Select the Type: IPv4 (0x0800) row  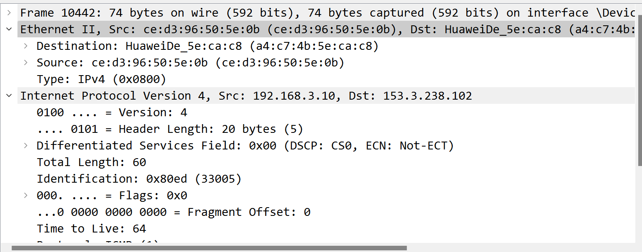tap(101, 79)
